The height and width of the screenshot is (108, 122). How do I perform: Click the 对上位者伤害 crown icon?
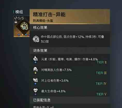[x=35, y=80]
